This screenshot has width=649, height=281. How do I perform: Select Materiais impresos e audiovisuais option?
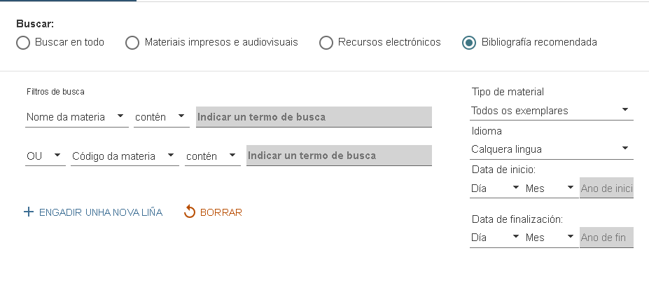(x=132, y=43)
